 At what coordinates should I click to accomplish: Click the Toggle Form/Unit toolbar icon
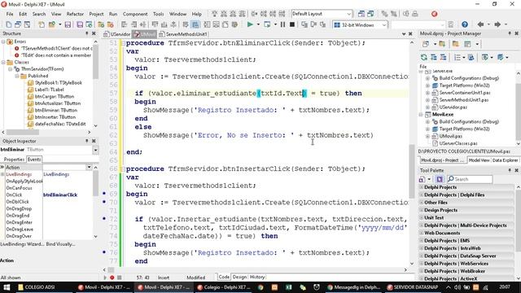point(27,24)
